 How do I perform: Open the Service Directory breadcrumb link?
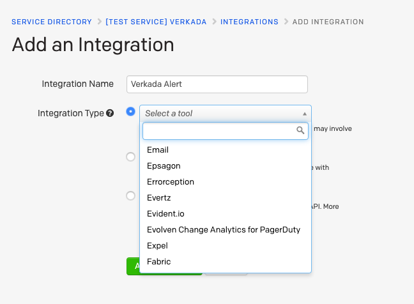(x=52, y=22)
